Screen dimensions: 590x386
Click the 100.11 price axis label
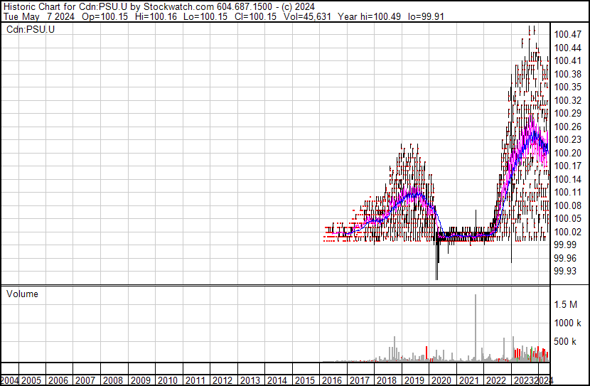click(567, 192)
